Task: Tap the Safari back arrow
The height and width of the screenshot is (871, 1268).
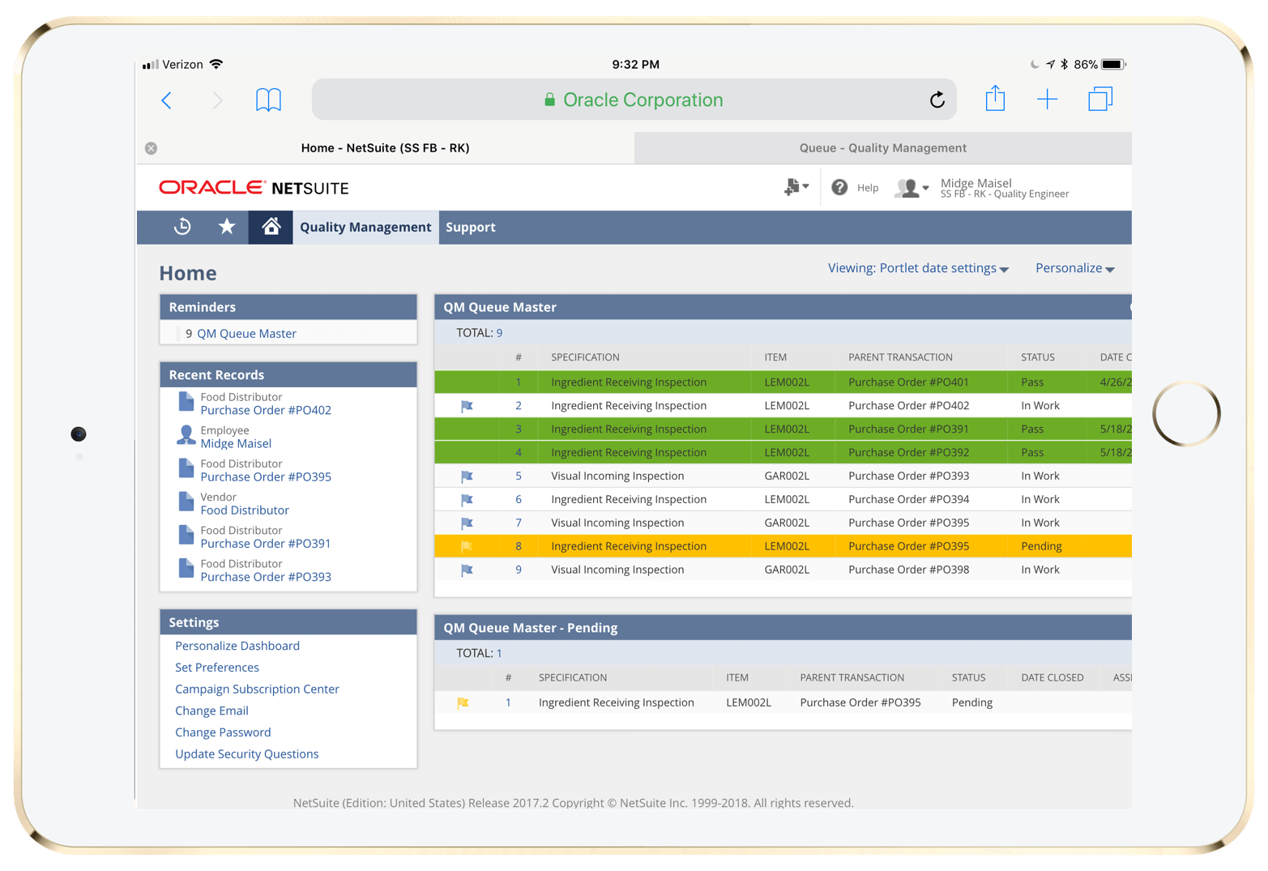Action: click(167, 100)
